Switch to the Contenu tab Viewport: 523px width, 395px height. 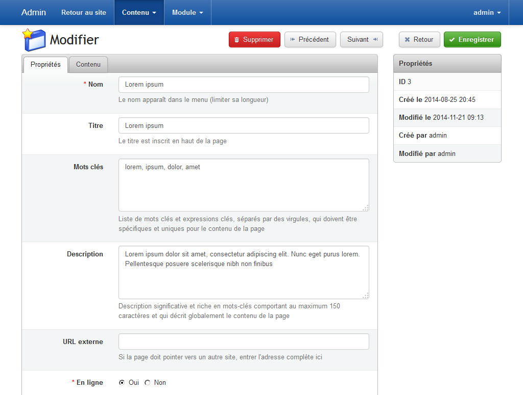click(88, 65)
